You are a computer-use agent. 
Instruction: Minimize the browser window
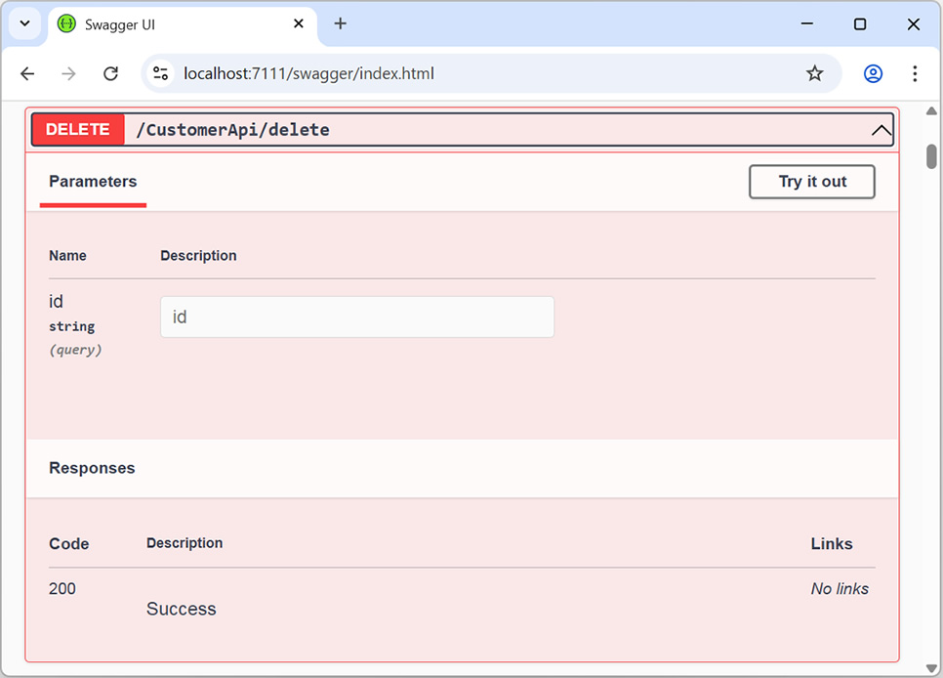click(807, 24)
